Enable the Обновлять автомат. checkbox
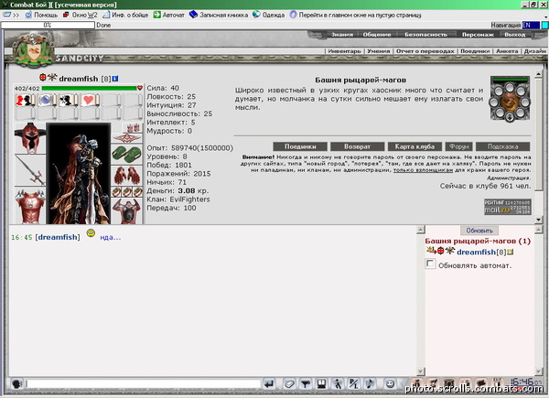The width and height of the screenshot is (549, 398). (430, 264)
